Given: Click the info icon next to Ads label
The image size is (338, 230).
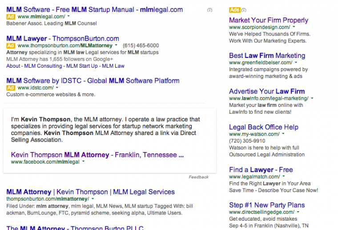Looking at the screenshot, I should (244, 10).
